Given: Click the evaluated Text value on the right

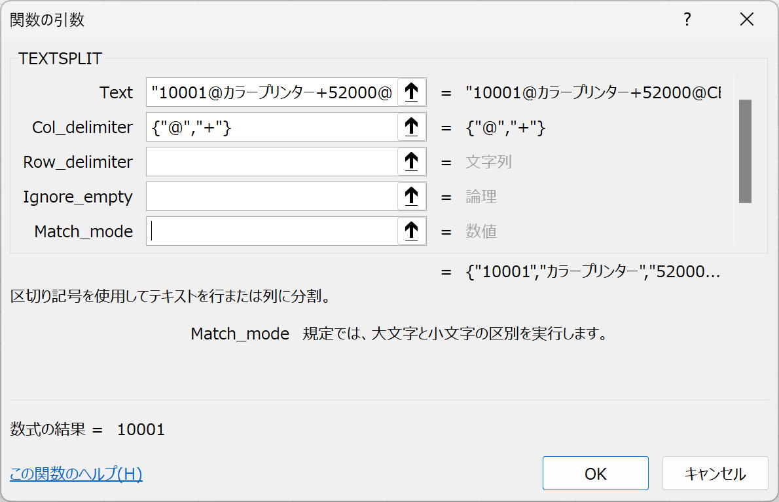Looking at the screenshot, I should tap(593, 92).
